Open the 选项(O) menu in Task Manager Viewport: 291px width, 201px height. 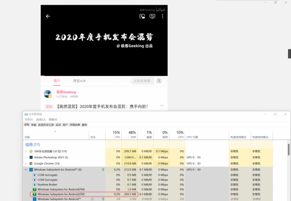41,120
